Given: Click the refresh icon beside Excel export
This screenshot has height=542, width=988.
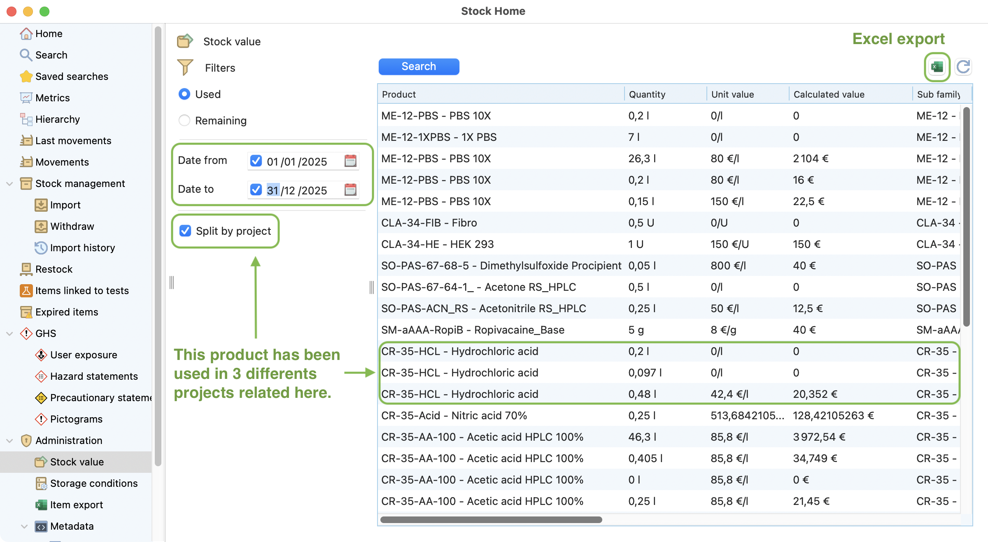Looking at the screenshot, I should coord(963,67).
